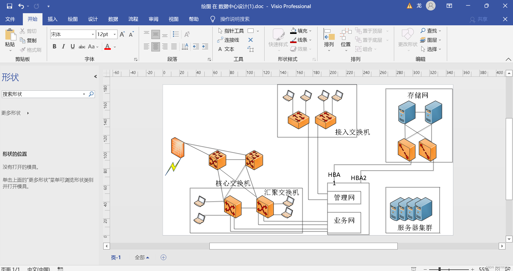Click the Undo arrow icon

tap(21, 6)
